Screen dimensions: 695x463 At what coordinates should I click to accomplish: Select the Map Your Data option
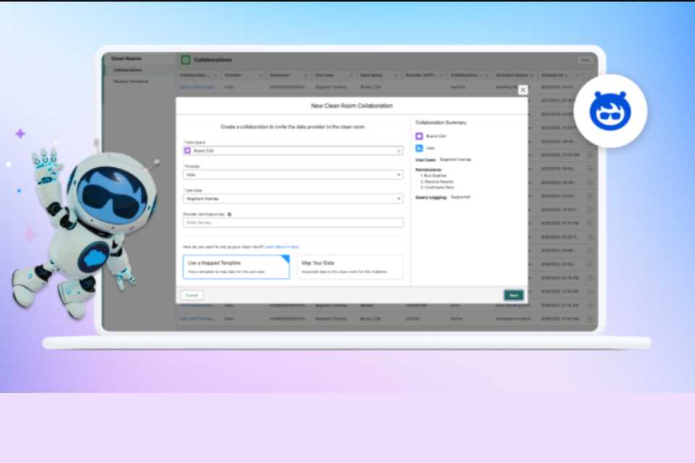pyautogui.click(x=350, y=267)
